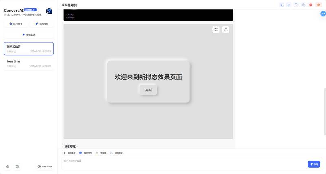The height and width of the screenshot is (174, 326).
Task: Open the 切换模型 model switcher
Action: point(116,153)
